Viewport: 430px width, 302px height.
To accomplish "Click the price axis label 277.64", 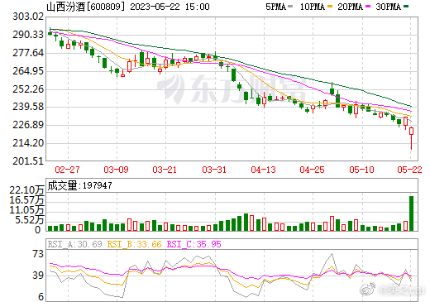I will [28, 53].
